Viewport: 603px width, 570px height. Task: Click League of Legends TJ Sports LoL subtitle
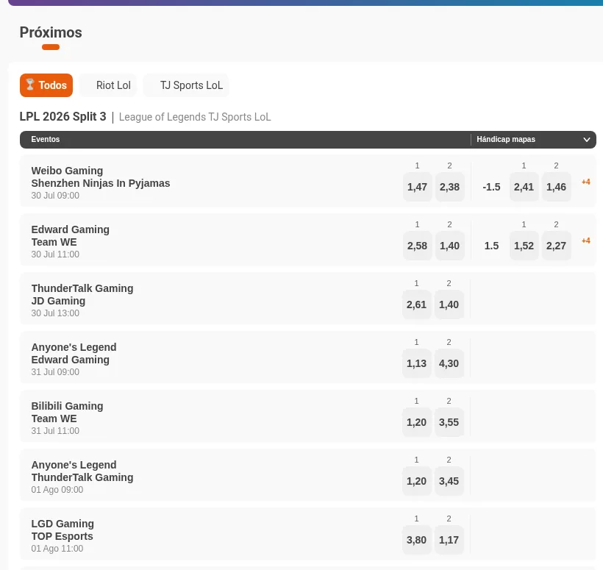[x=195, y=117]
